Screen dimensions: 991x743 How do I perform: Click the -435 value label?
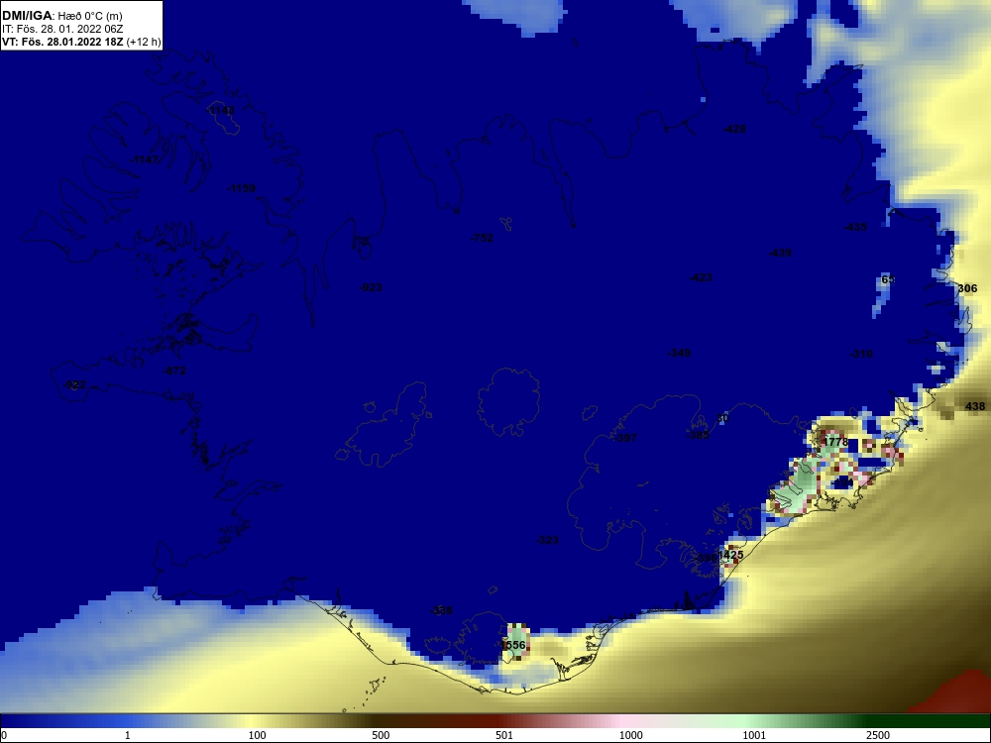856,228
